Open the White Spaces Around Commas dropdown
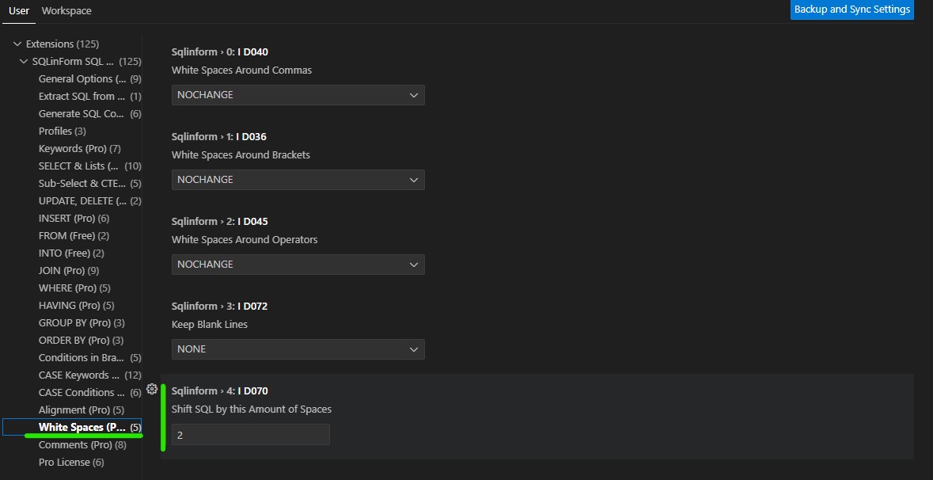Viewport: 933px width, 480px height. point(298,95)
